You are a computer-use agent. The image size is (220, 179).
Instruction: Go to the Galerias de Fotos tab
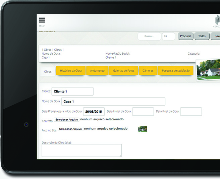click(x=123, y=71)
